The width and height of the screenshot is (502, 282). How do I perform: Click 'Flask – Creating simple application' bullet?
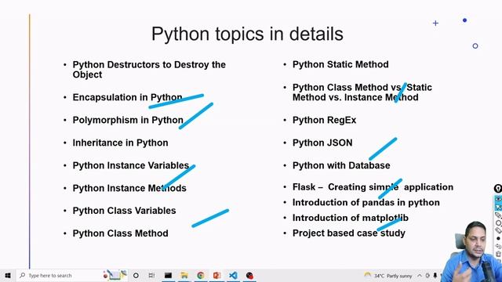(x=373, y=187)
